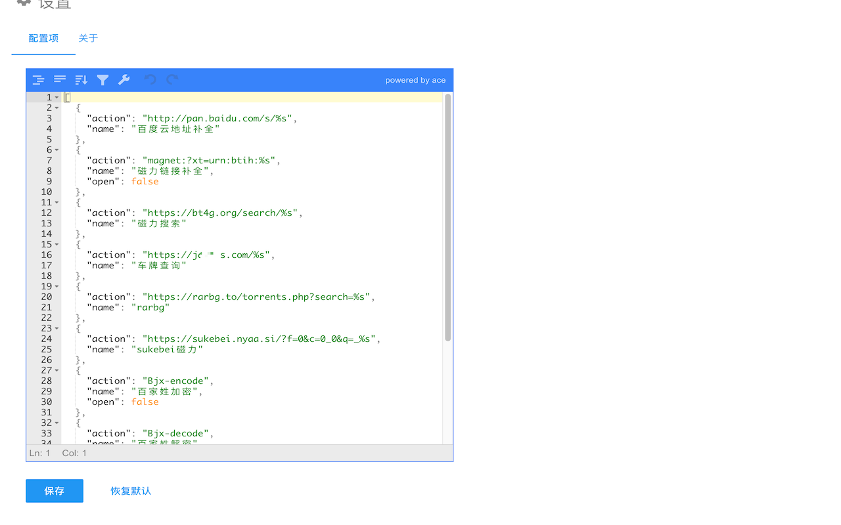Open the filter/transform funnel tool
The image size is (841, 525).
pyautogui.click(x=102, y=80)
